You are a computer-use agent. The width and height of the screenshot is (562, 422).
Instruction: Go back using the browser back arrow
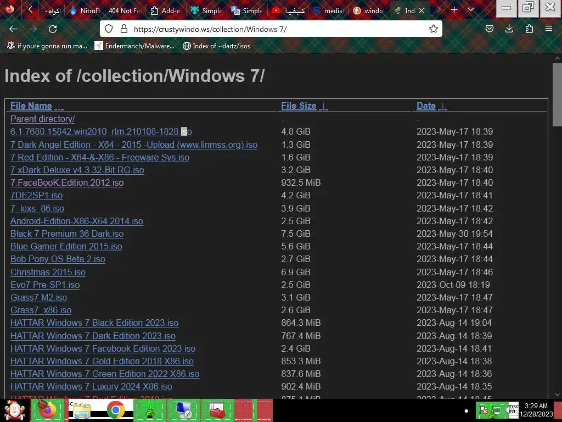[13, 29]
